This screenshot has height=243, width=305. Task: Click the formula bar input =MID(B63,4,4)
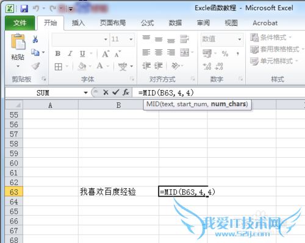(218, 93)
